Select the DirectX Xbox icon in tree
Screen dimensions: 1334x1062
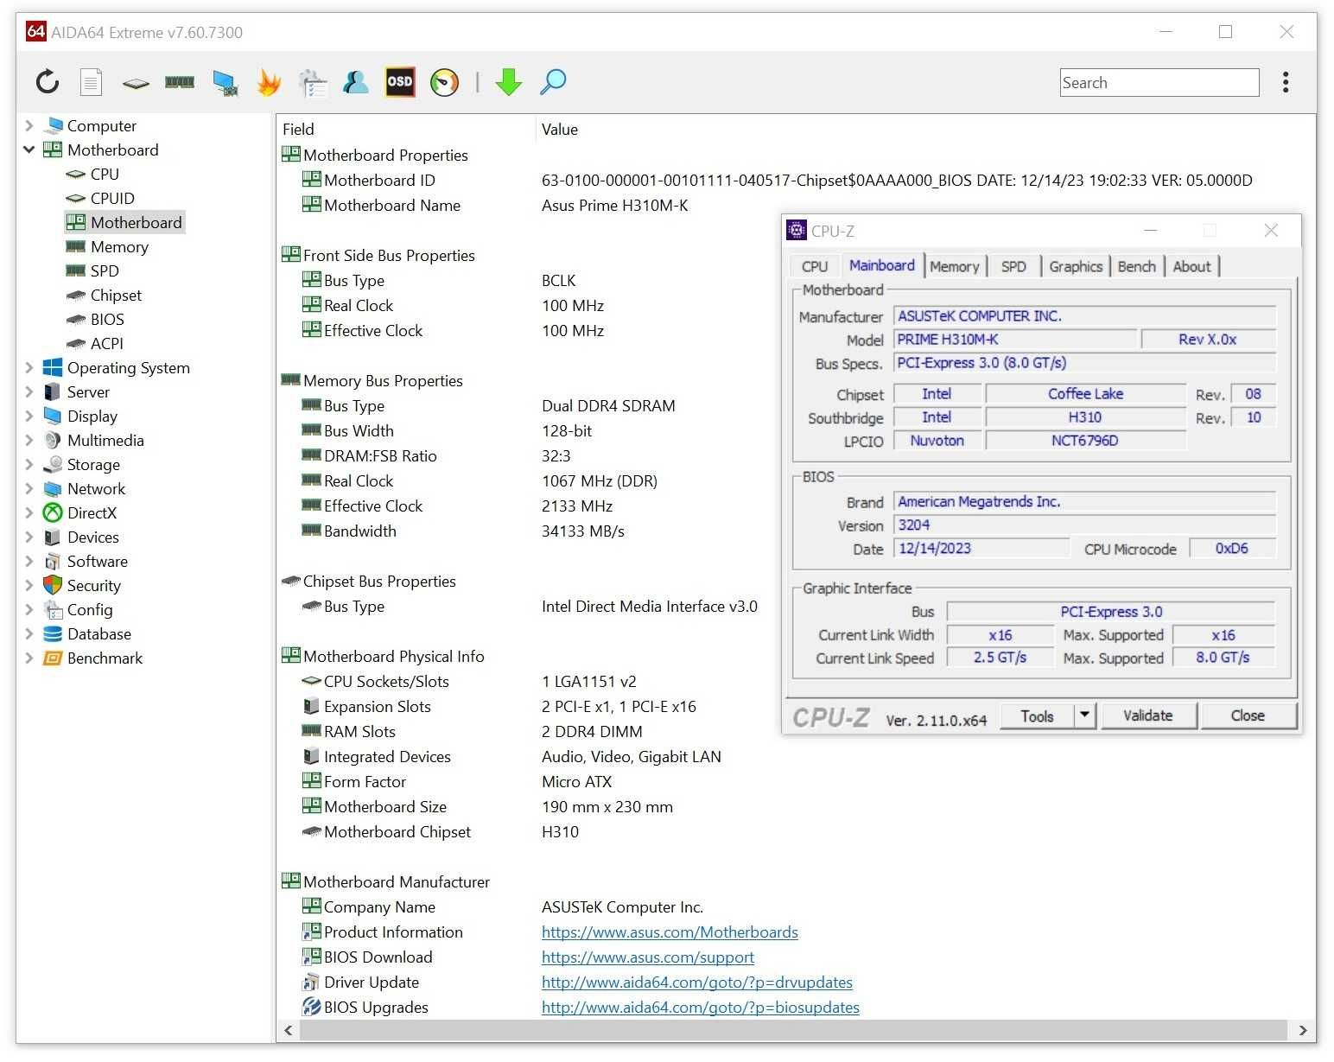[53, 512]
